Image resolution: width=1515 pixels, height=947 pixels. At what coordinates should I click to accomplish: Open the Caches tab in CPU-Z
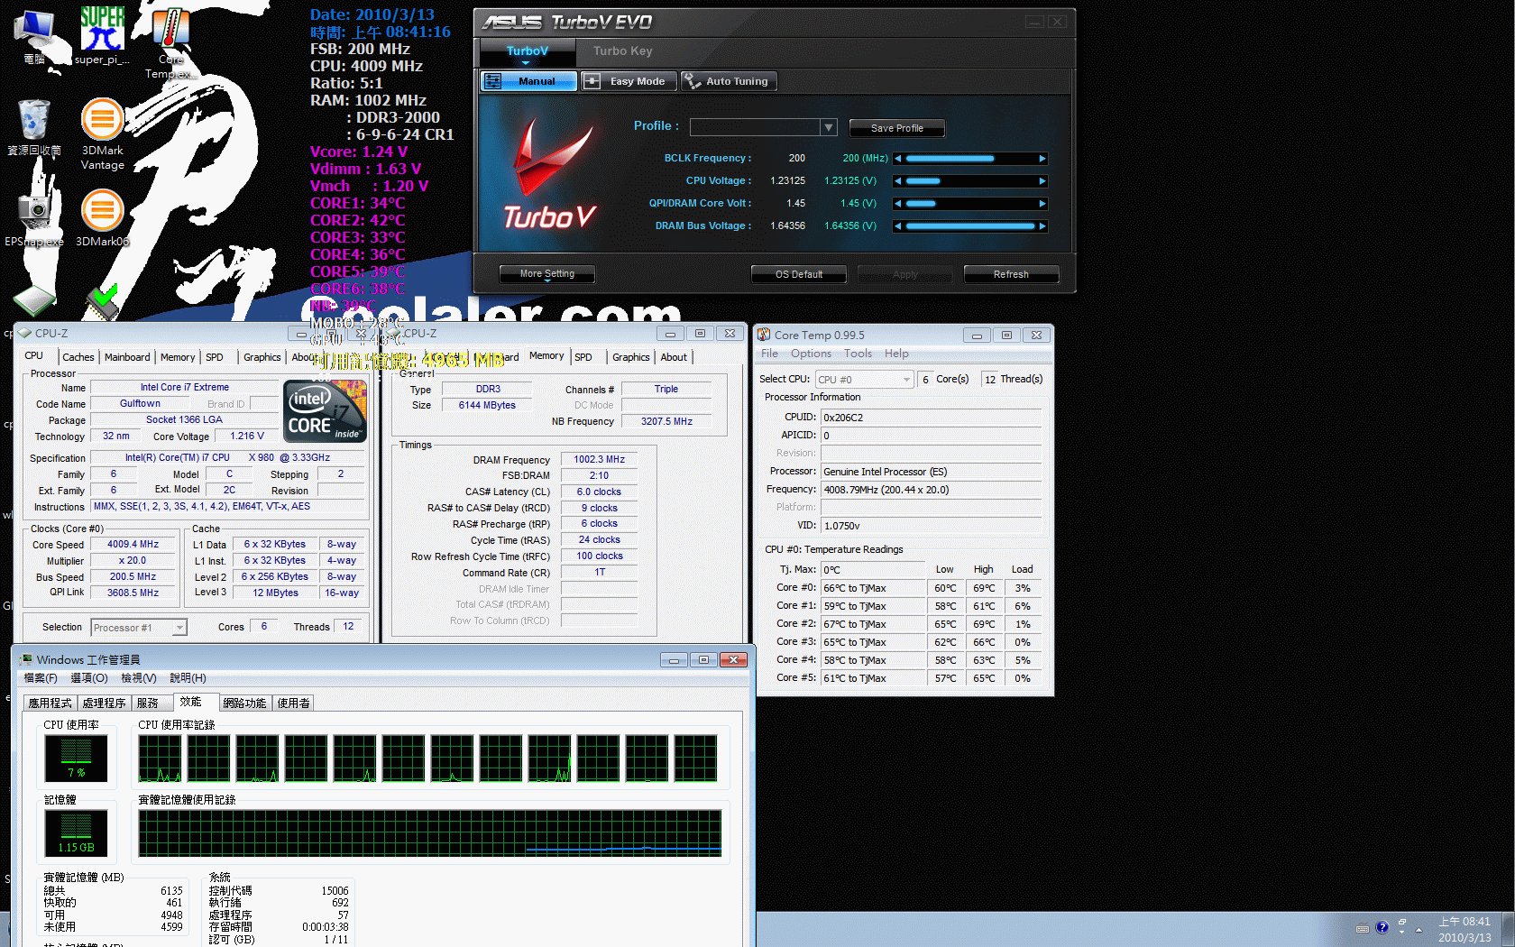(x=78, y=357)
